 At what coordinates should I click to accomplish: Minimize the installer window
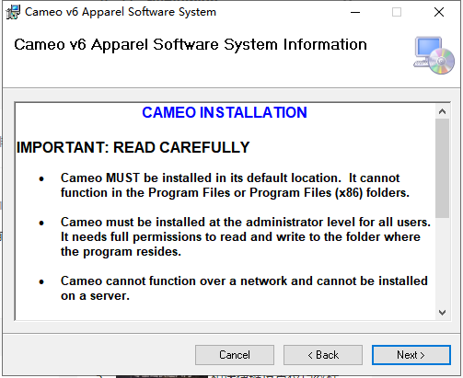355,12
